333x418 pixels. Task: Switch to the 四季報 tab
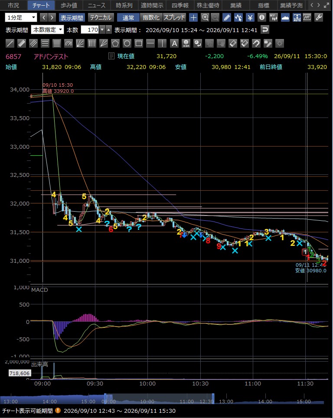pos(180,5)
